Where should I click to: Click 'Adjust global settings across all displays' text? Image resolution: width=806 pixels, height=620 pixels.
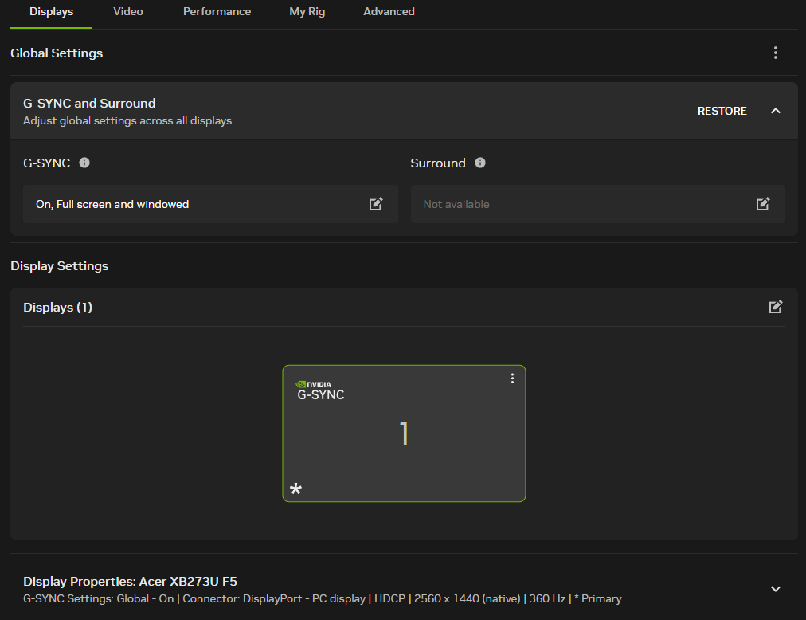coord(127,121)
